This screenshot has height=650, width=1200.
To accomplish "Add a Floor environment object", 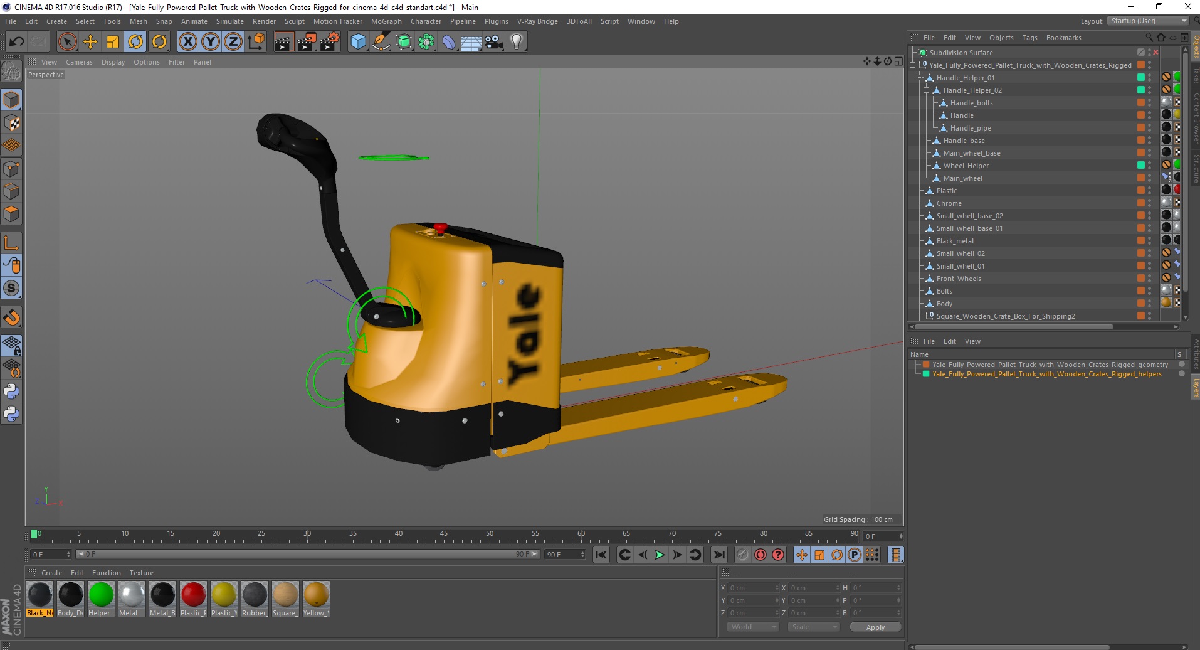I will [x=471, y=42].
